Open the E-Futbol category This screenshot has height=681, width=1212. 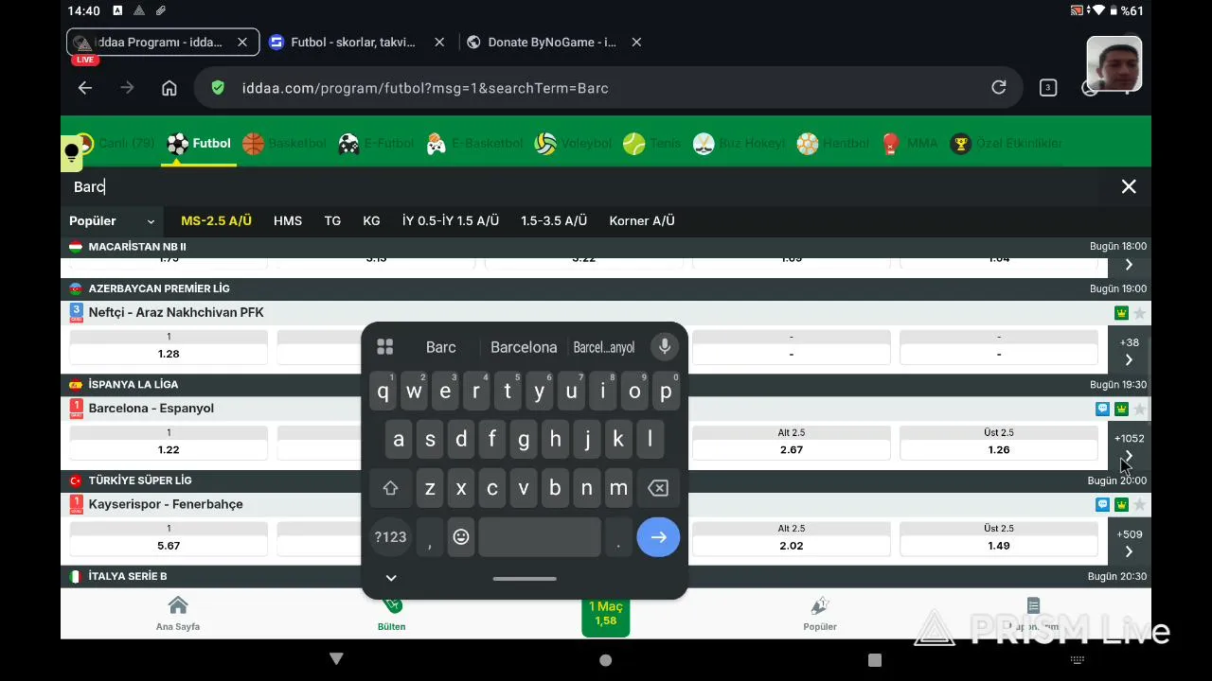(377, 144)
